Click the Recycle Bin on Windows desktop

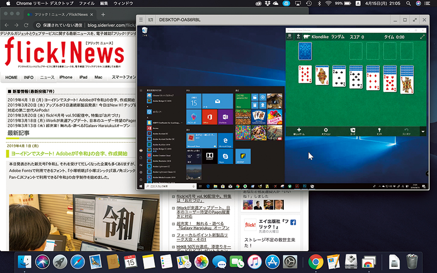tap(144, 31)
